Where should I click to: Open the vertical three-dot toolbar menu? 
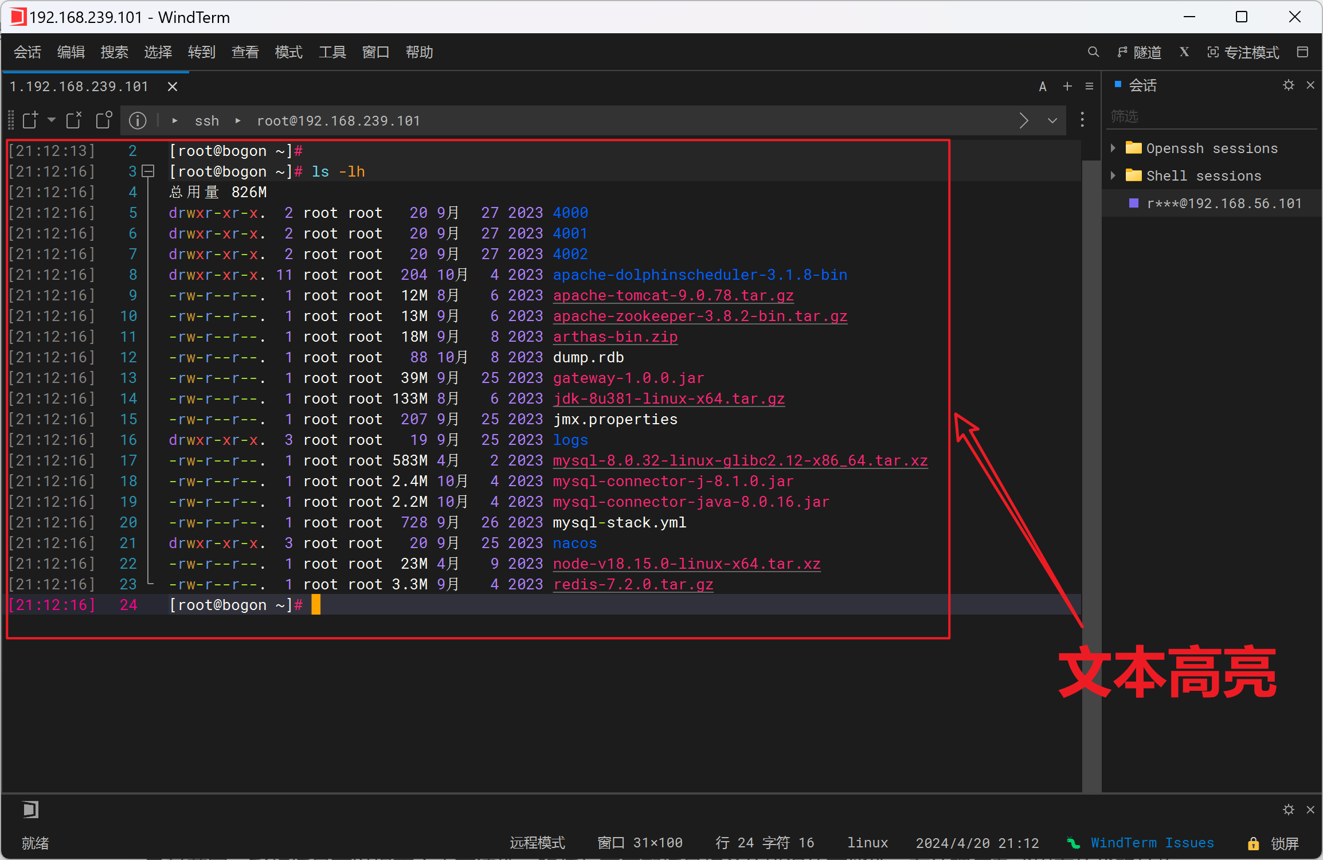pyautogui.click(x=1082, y=119)
